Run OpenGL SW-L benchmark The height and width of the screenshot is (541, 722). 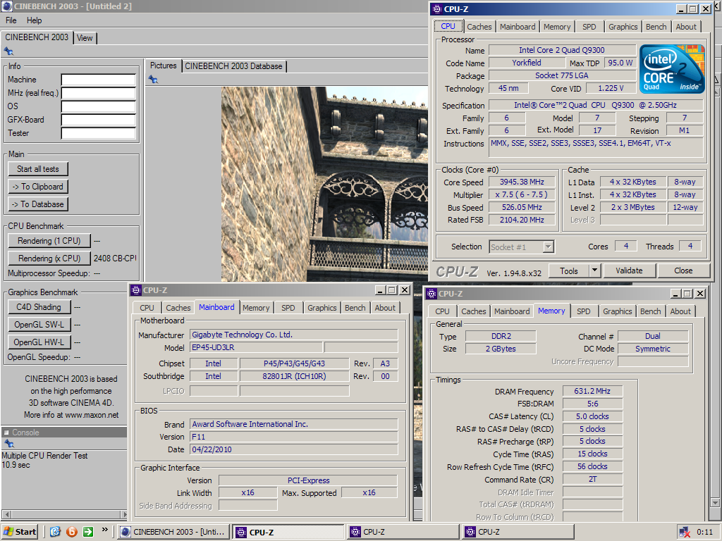[39, 324]
